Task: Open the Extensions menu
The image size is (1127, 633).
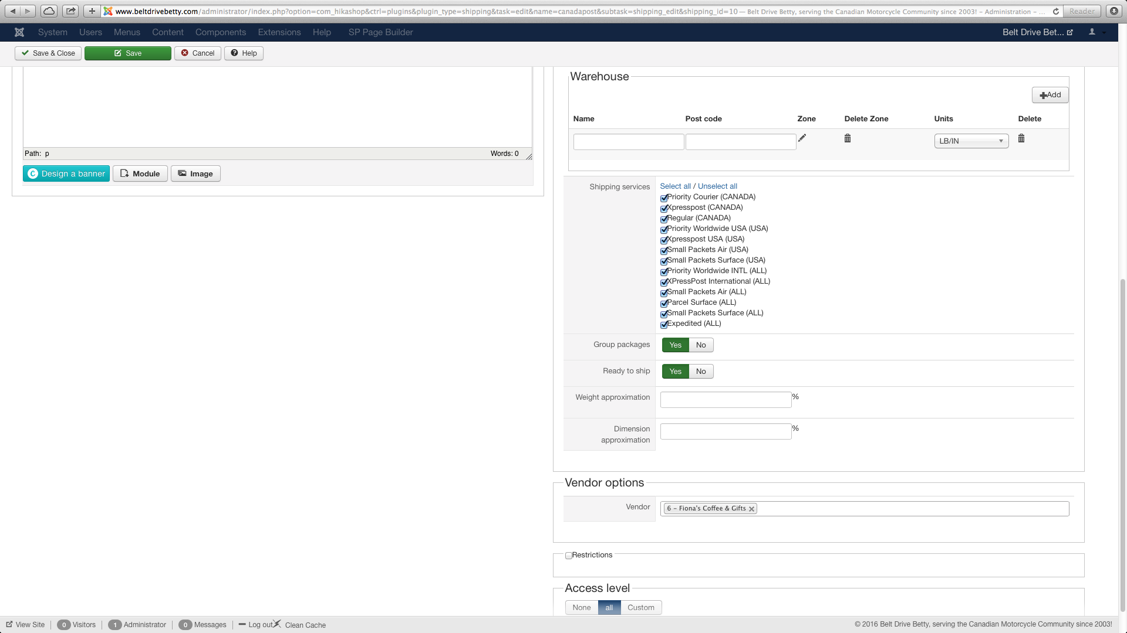Action: 279,32
